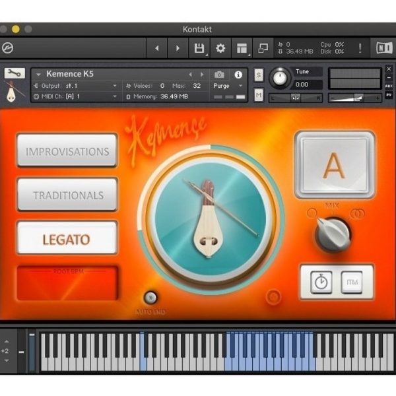
Task: Solo the Kemence K5 instrument
Action: tap(259, 75)
